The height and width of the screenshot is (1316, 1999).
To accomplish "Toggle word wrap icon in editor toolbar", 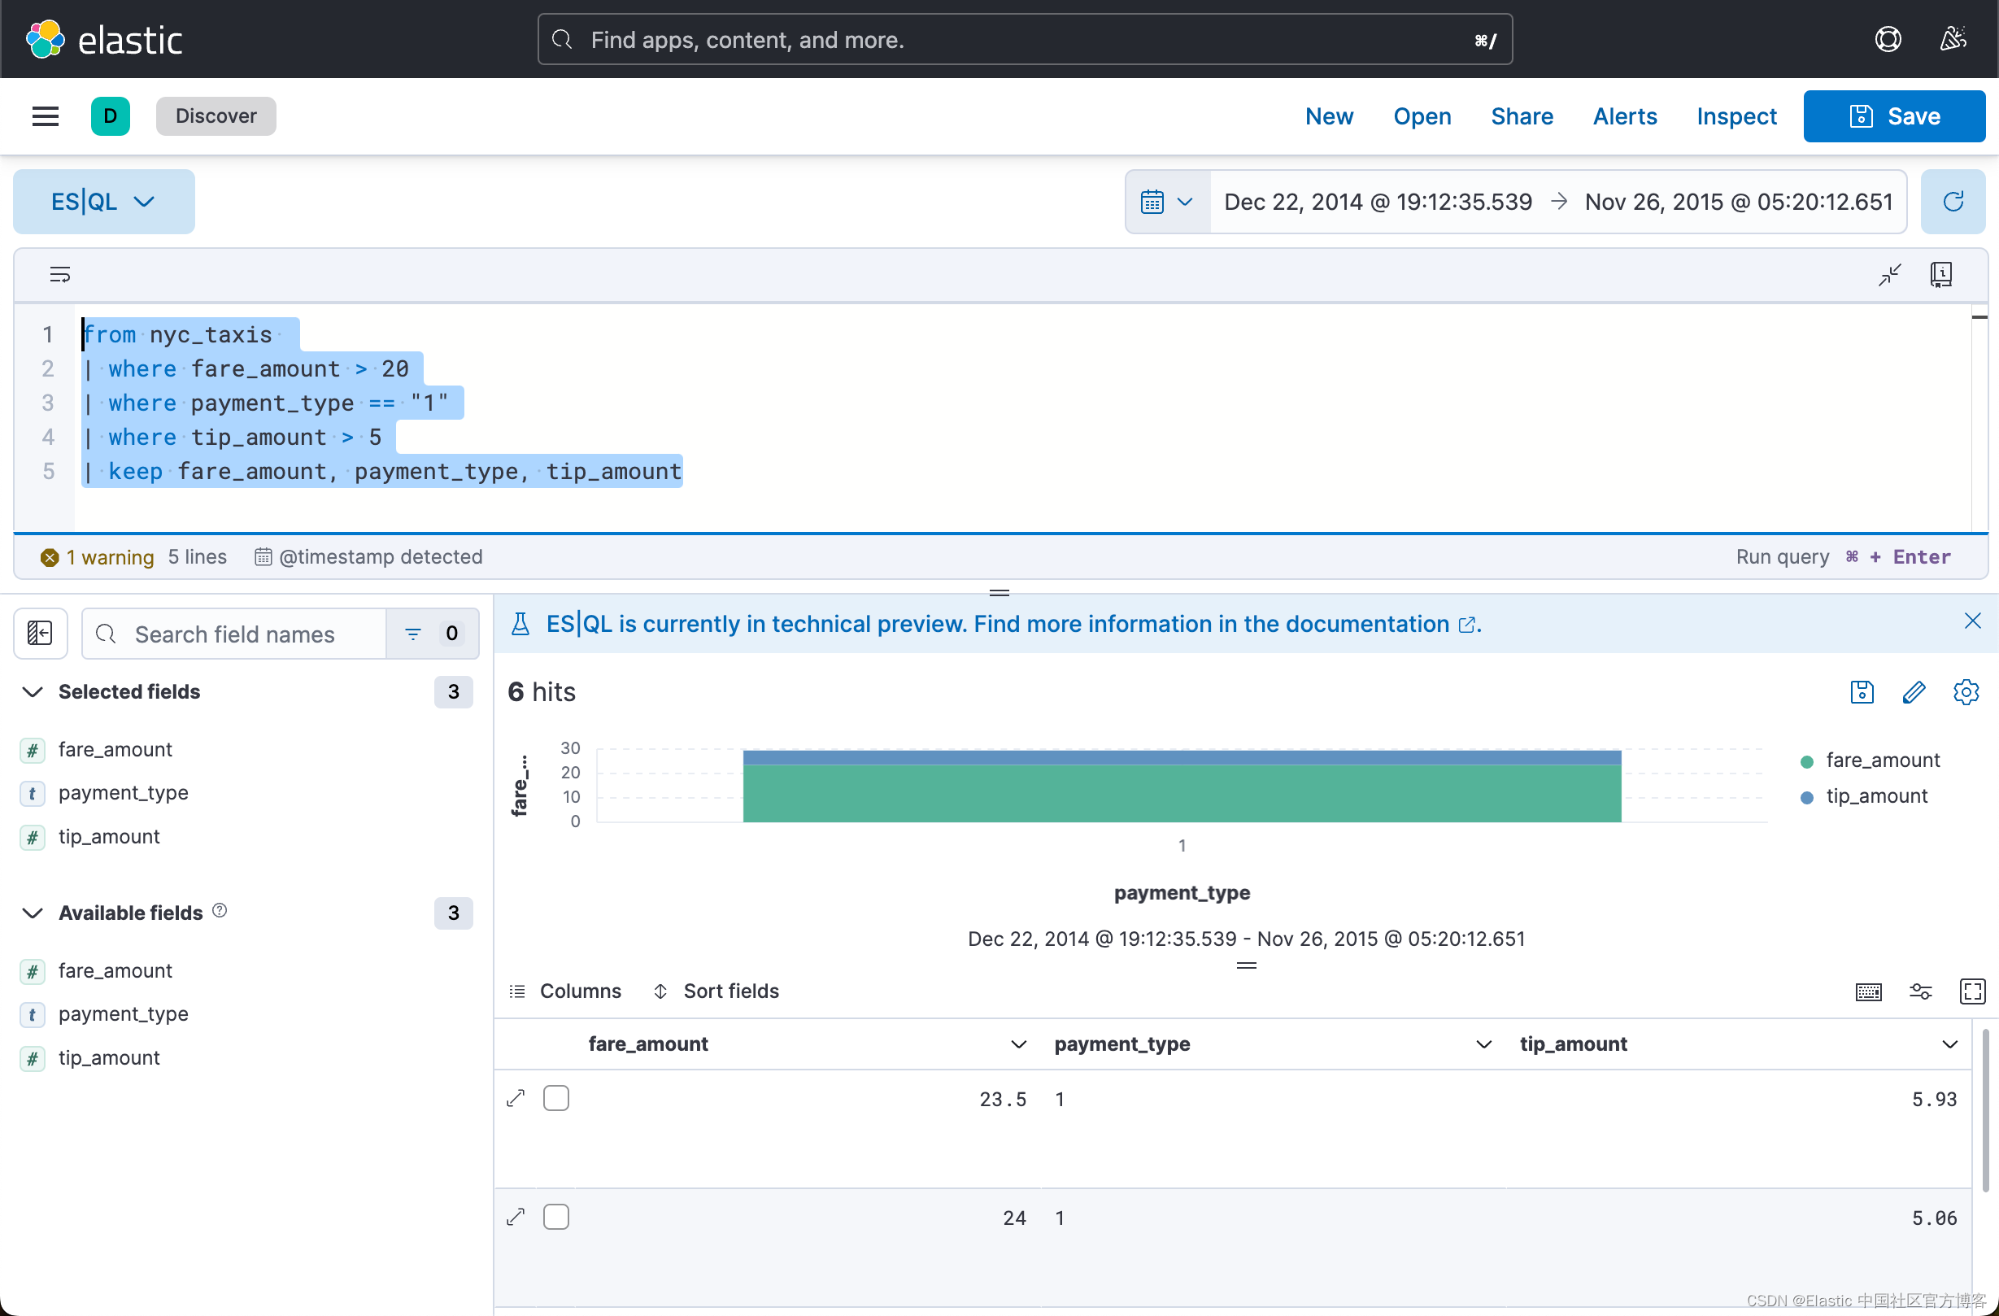I will (x=59, y=275).
